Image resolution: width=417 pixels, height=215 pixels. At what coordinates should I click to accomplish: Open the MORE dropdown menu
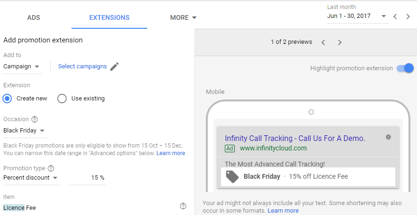point(183,17)
